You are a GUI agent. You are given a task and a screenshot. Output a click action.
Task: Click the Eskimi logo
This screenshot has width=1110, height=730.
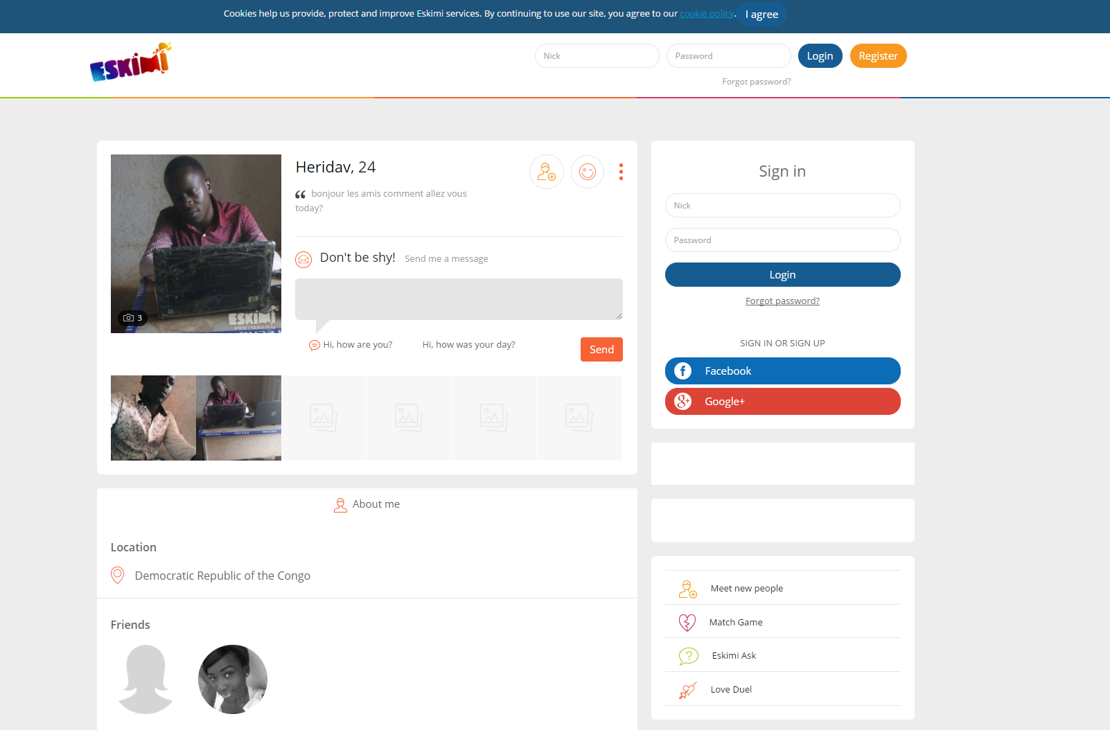[x=130, y=62]
